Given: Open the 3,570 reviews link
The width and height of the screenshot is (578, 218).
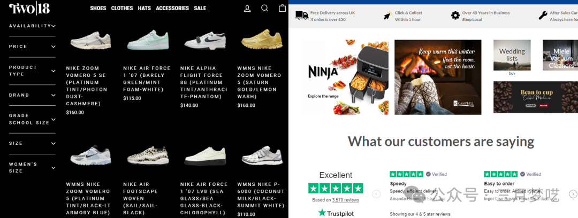Looking at the screenshot, I should point(345,200).
